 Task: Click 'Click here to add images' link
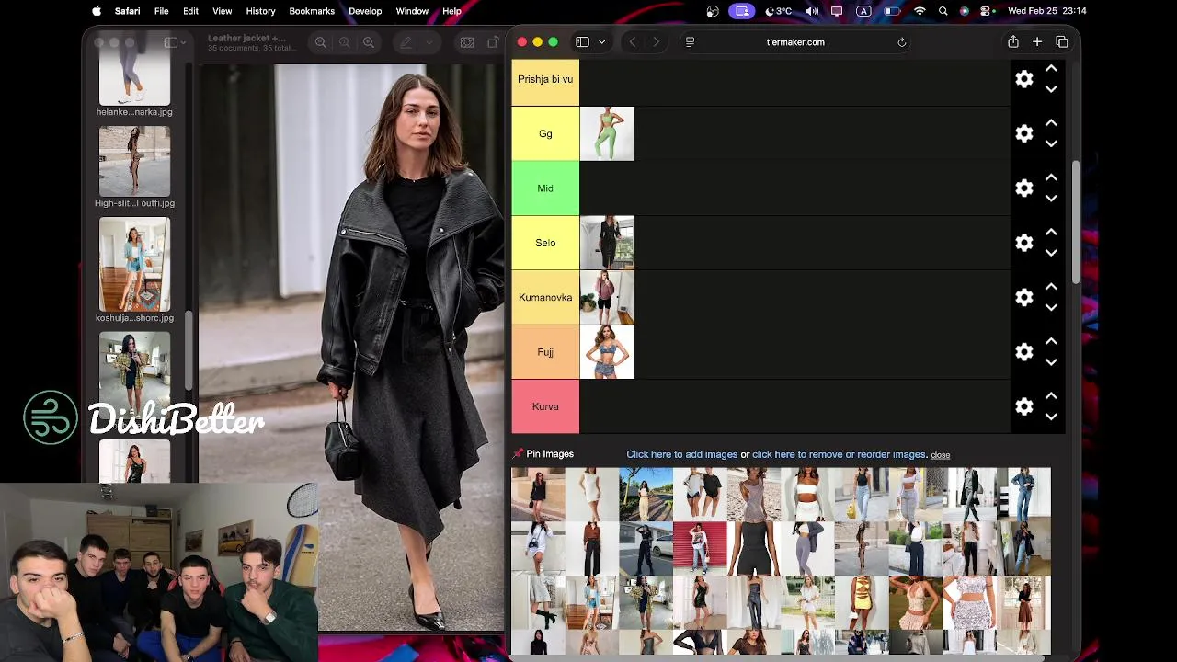click(x=682, y=454)
